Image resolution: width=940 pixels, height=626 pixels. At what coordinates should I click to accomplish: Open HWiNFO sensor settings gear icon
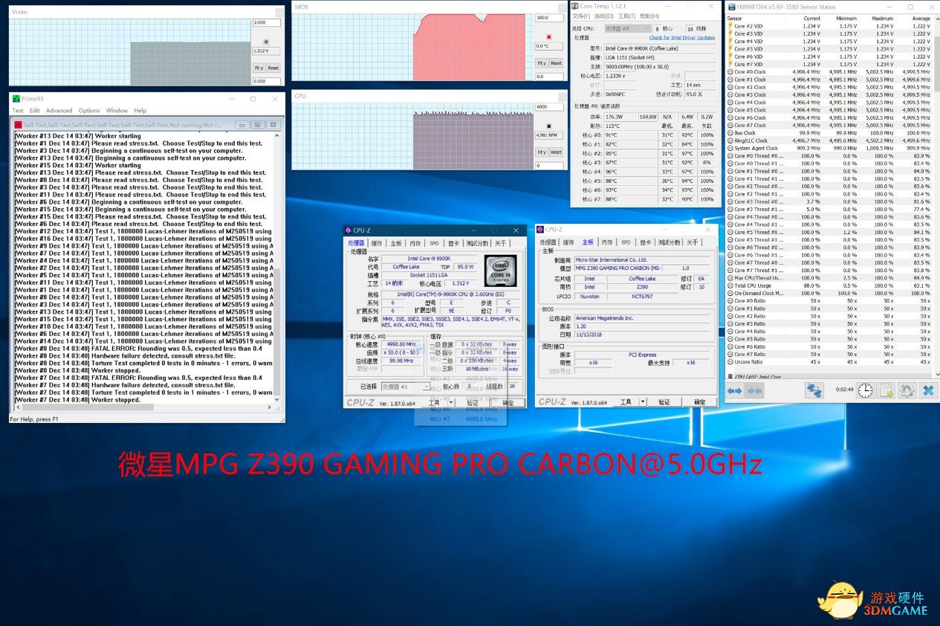907,390
